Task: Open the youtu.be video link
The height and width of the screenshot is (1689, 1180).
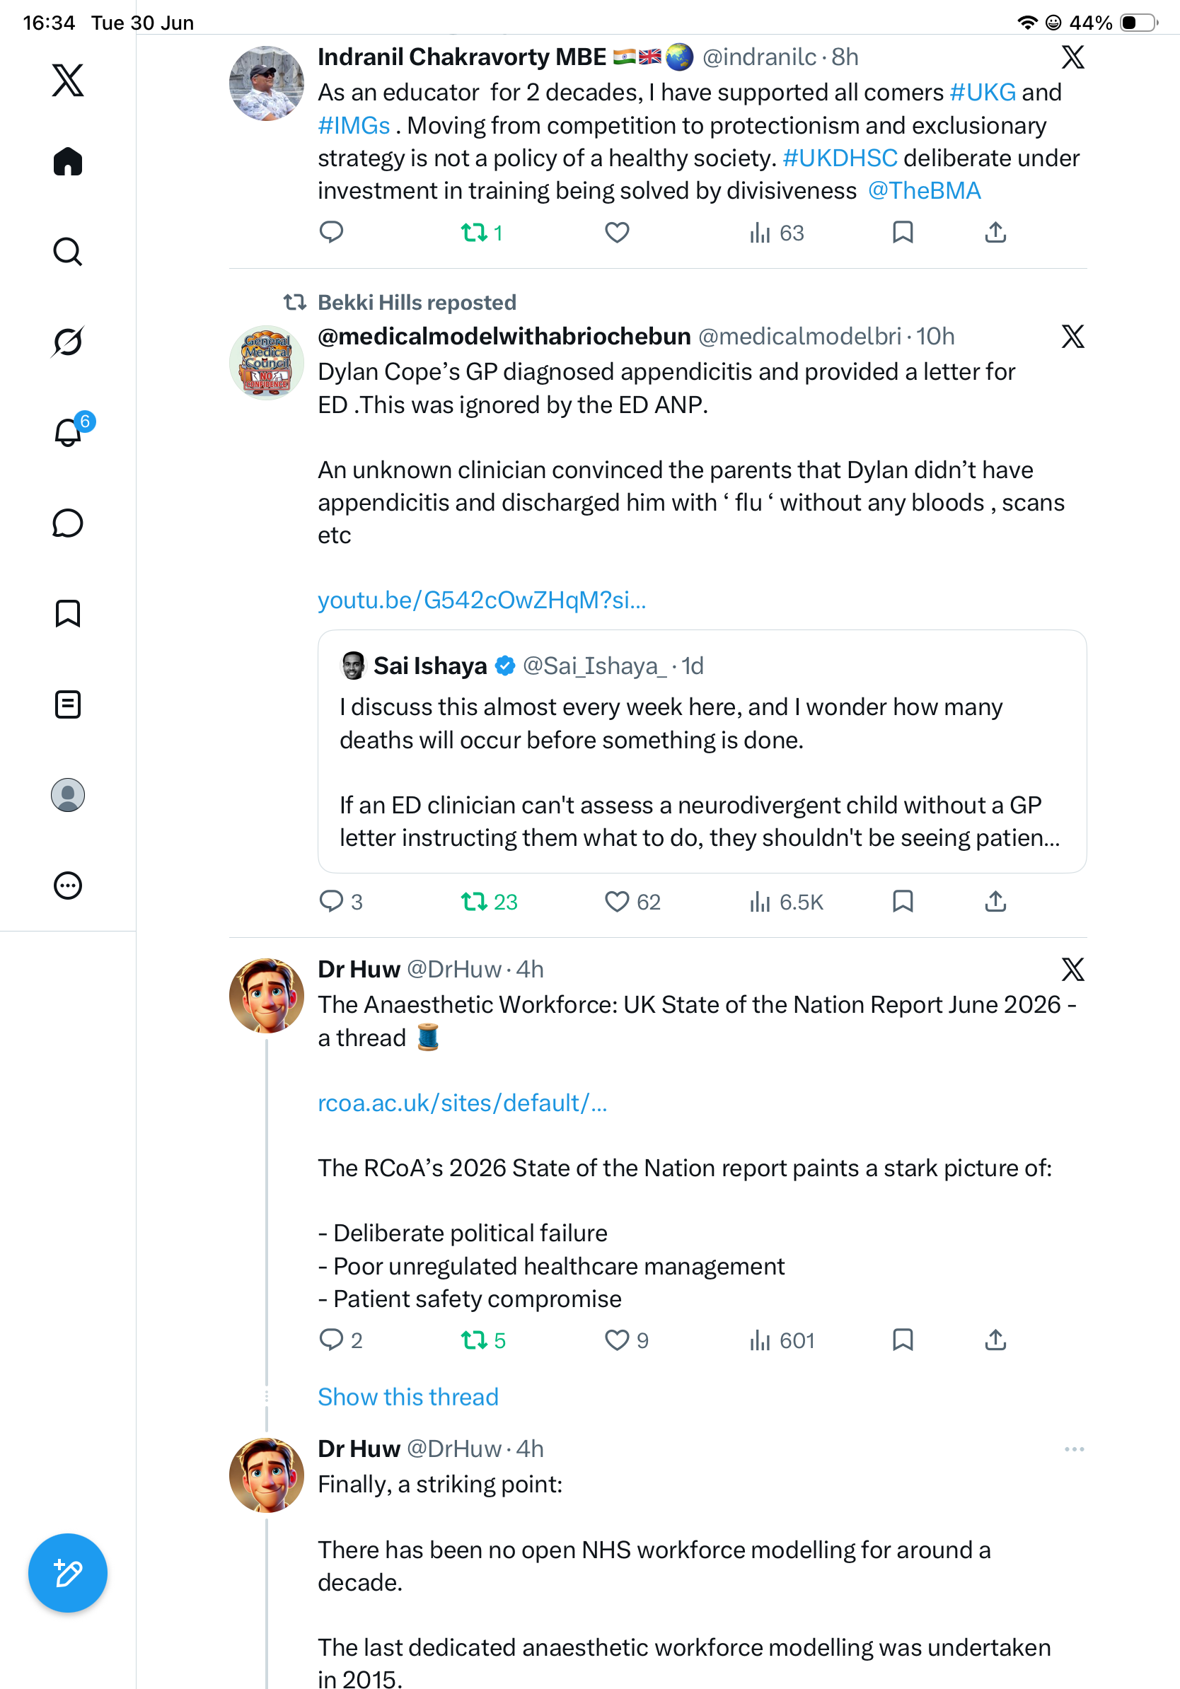Action: (x=482, y=600)
